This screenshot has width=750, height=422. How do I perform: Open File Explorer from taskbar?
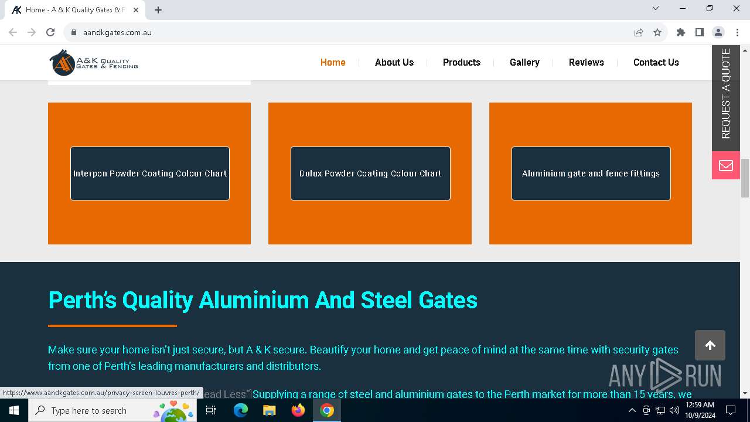[270, 410]
